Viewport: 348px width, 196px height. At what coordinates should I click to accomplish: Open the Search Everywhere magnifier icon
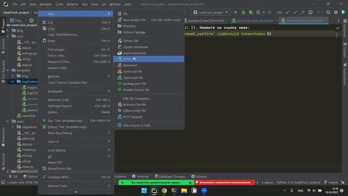click(328, 13)
